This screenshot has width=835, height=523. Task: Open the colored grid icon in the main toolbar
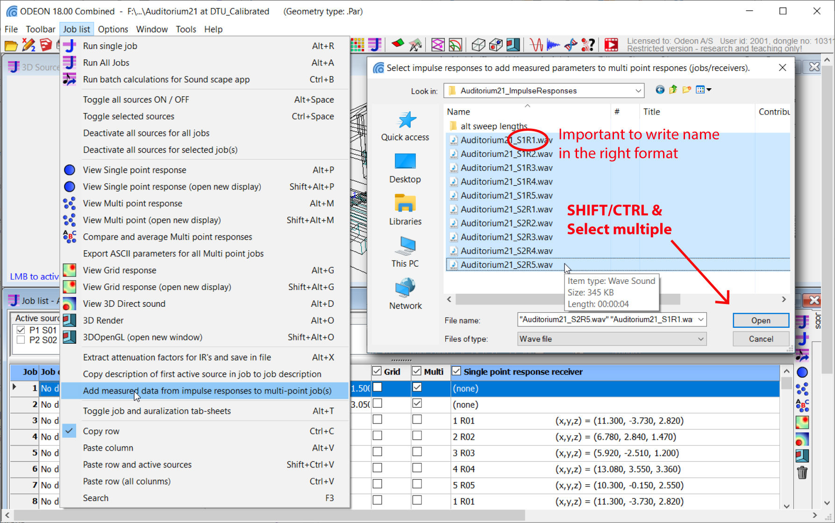(357, 45)
